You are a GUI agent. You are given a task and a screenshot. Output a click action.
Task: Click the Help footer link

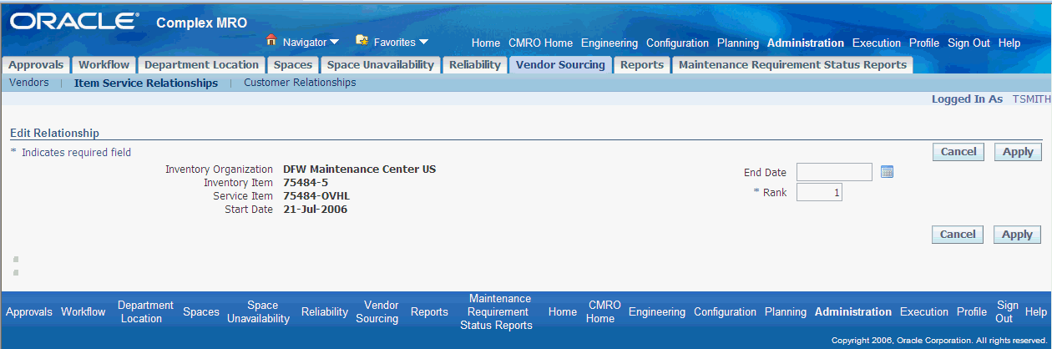[1035, 311]
